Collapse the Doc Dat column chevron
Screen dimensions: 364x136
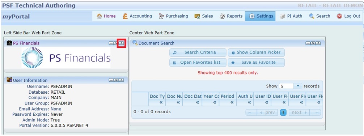tap(197, 102)
